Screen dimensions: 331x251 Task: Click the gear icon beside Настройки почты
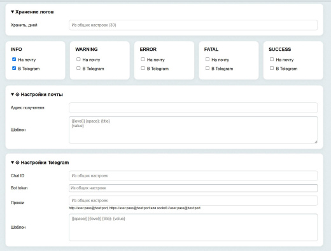point(17,95)
